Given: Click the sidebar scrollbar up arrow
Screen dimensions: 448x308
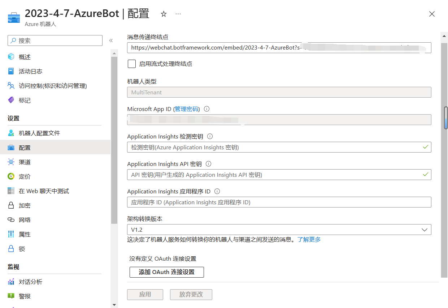Looking at the screenshot, I should [x=114, y=53].
